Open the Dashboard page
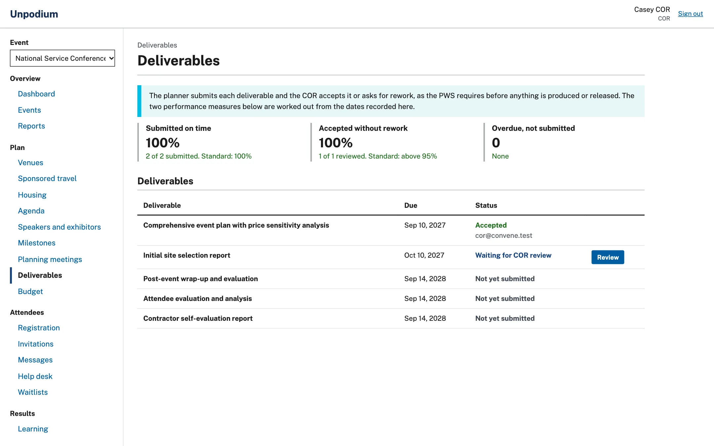The height and width of the screenshot is (446, 714). (36, 94)
